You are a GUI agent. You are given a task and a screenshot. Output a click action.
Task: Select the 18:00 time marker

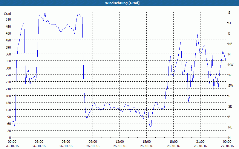[174, 142]
